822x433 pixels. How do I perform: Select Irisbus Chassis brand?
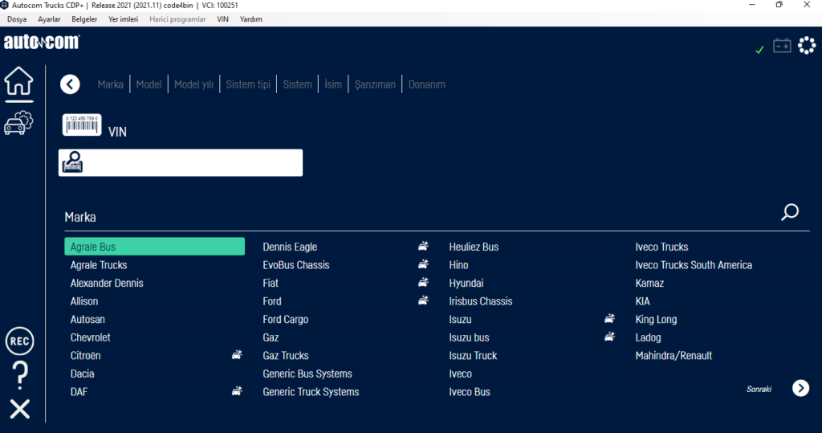point(481,301)
